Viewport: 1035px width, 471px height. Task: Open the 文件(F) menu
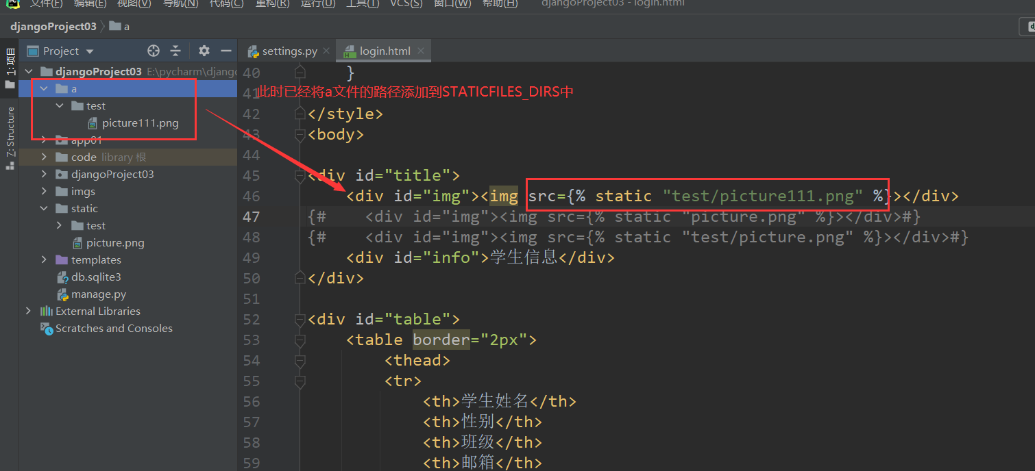pos(46,3)
